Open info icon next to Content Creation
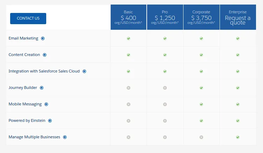This screenshot has width=263, height=153. tap(44, 55)
